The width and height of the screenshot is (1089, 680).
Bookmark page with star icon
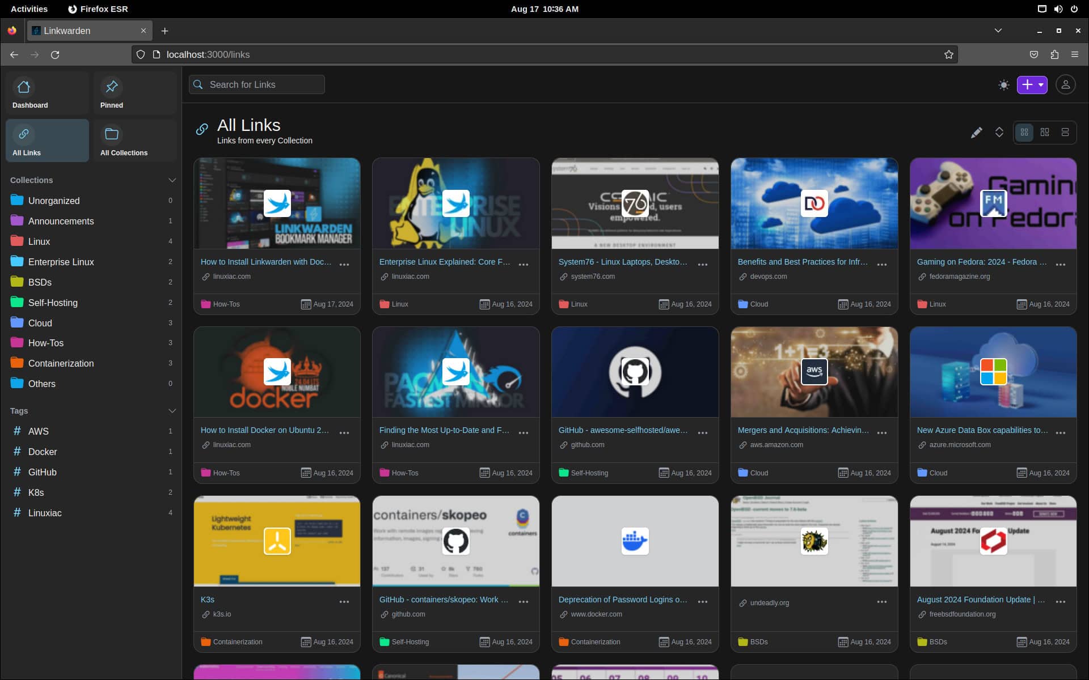(949, 55)
